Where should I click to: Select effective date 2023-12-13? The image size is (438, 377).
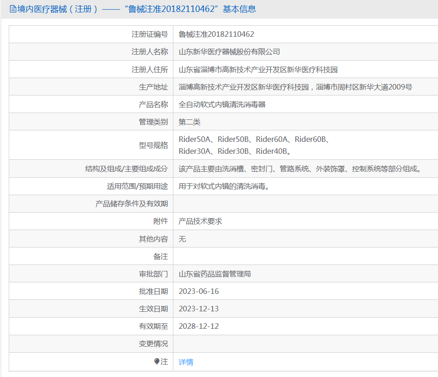click(x=199, y=309)
